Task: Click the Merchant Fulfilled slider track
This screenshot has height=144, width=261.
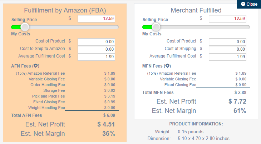Action: pos(196,27)
